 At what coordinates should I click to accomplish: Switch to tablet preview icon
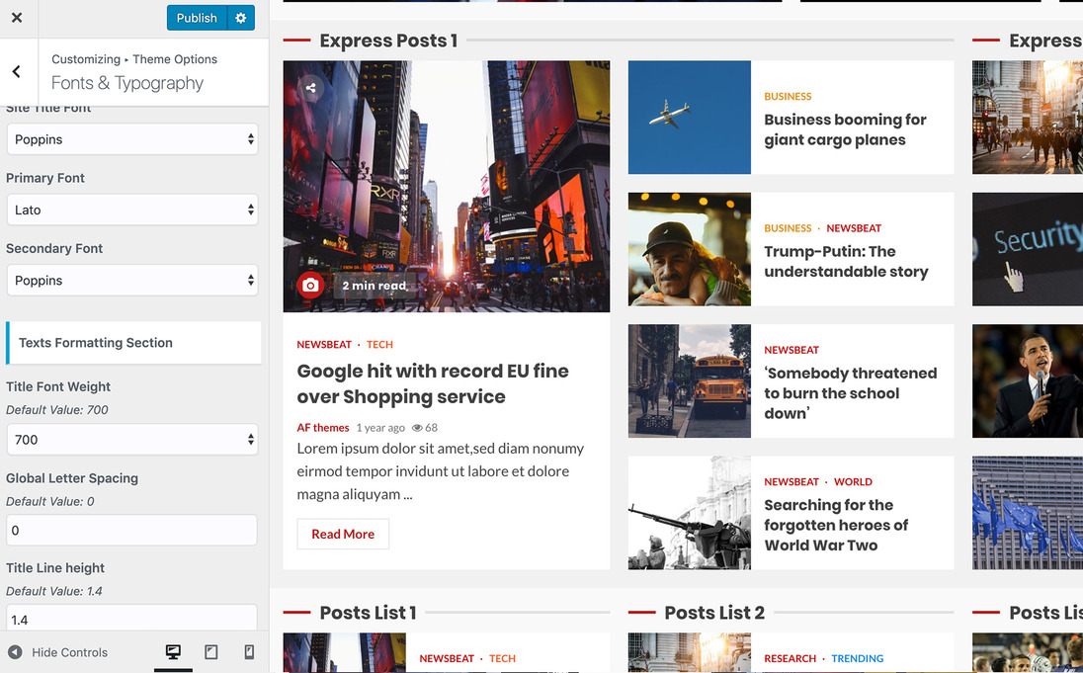point(211,651)
